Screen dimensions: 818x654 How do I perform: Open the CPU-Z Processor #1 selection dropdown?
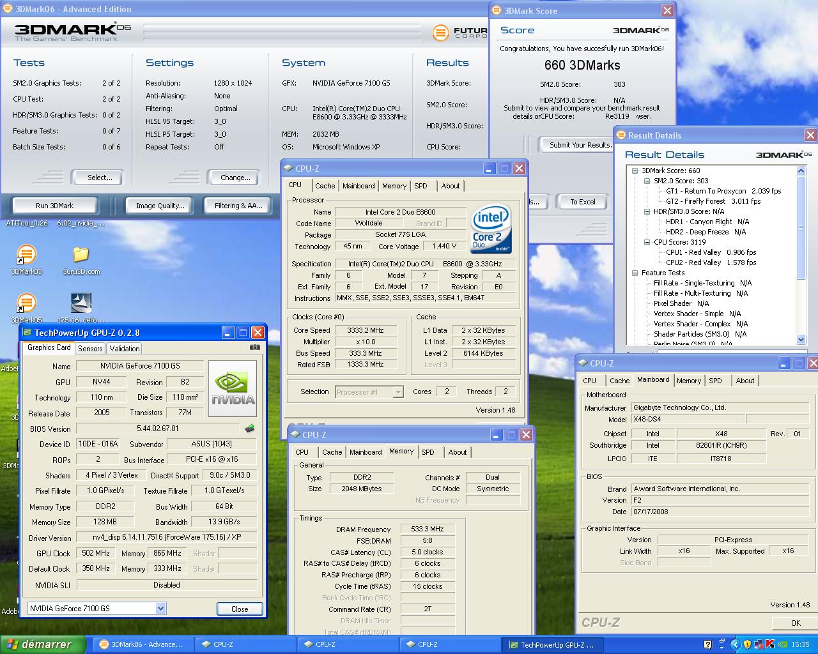(x=398, y=392)
